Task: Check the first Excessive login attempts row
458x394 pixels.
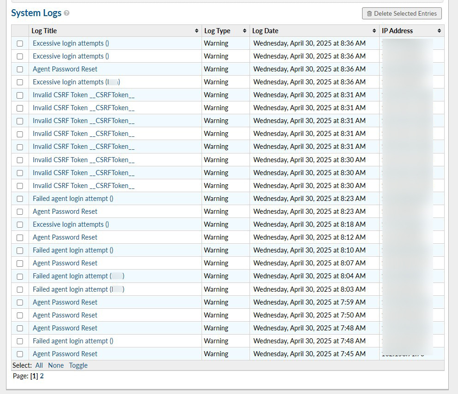Action: (20, 43)
